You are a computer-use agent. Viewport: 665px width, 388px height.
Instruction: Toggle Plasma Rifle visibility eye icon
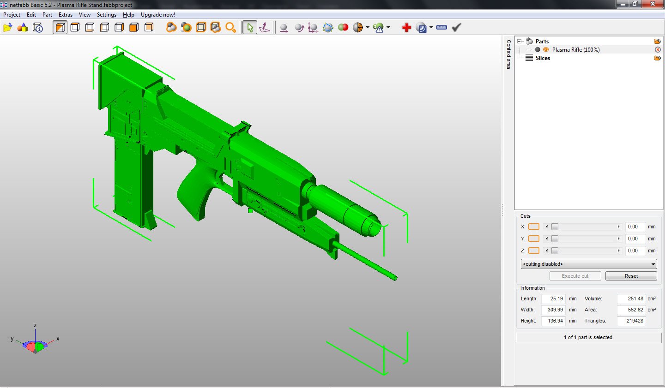546,50
